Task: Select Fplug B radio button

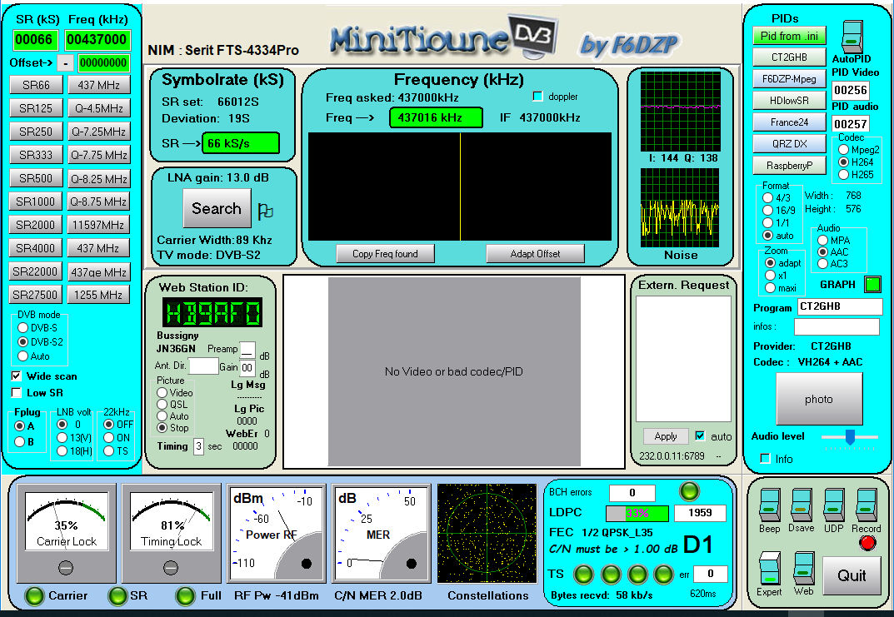Action: coord(19,441)
